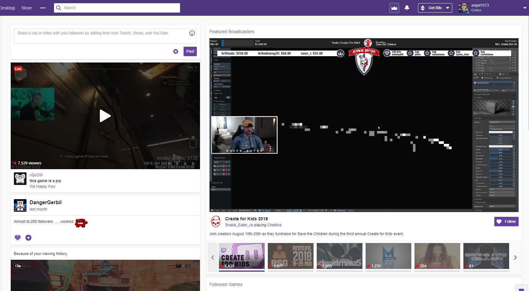Play xQcOW's live stream
This screenshot has width=529, height=291.
[x=105, y=116]
